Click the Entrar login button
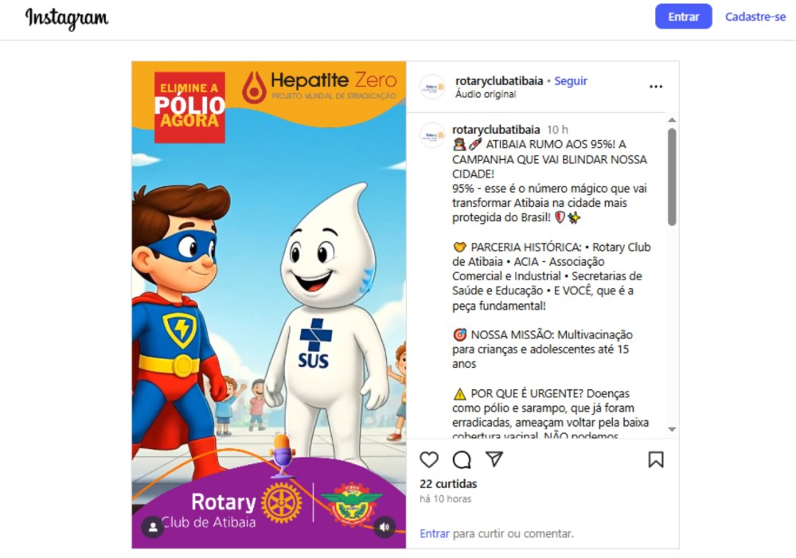Image resolution: width=796 pixels, height=558 pixels. tap(683, 17)
